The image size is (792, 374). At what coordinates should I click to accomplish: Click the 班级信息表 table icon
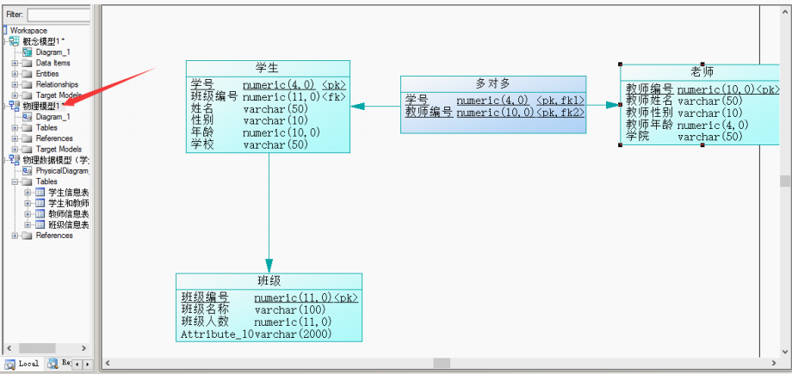[x=40, y=224]
